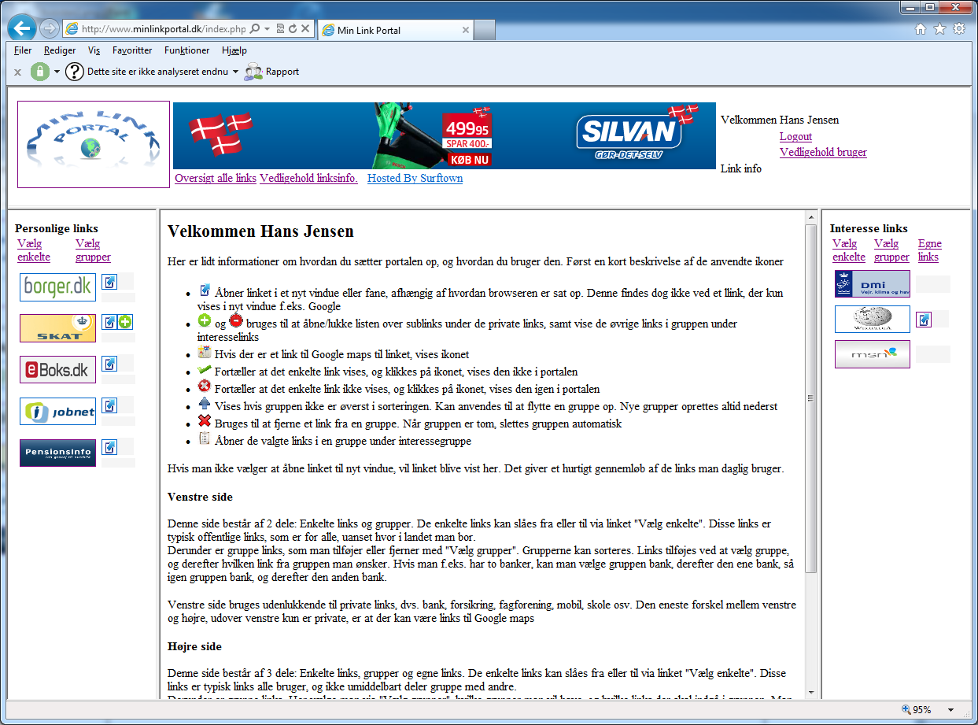Click the Min Link Portal logo
This screenshot has width=978, height=725.
pyautogui.click(x=94, y=144)
